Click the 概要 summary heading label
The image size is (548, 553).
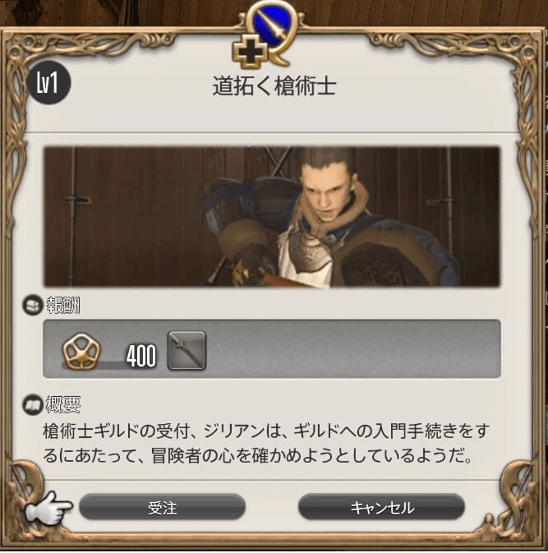pyautogui.click(x=63, y=404)
